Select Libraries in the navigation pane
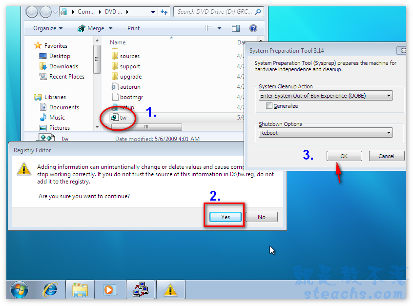The height and width of the screenshot is (306, 413). pos(50,97)
